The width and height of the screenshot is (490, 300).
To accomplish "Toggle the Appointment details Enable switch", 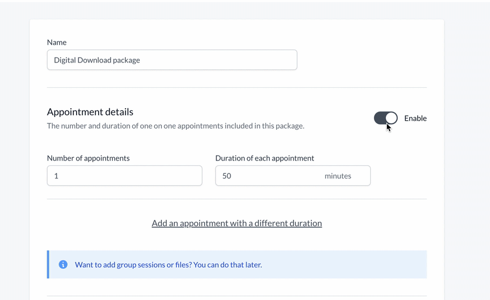I will coord(385,118).
